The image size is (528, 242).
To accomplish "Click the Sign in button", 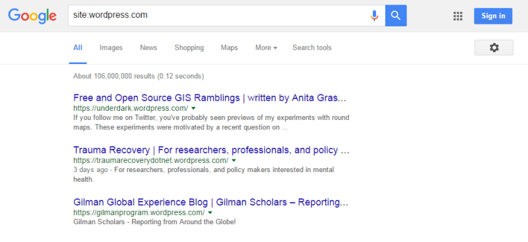I will pyautogui.click(x=493, y=16).
